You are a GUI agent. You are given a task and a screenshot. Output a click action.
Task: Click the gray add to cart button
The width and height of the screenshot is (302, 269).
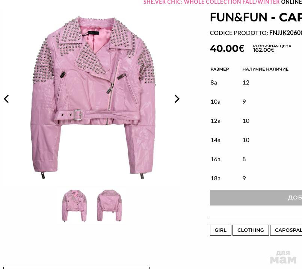[x=256, y=198]
